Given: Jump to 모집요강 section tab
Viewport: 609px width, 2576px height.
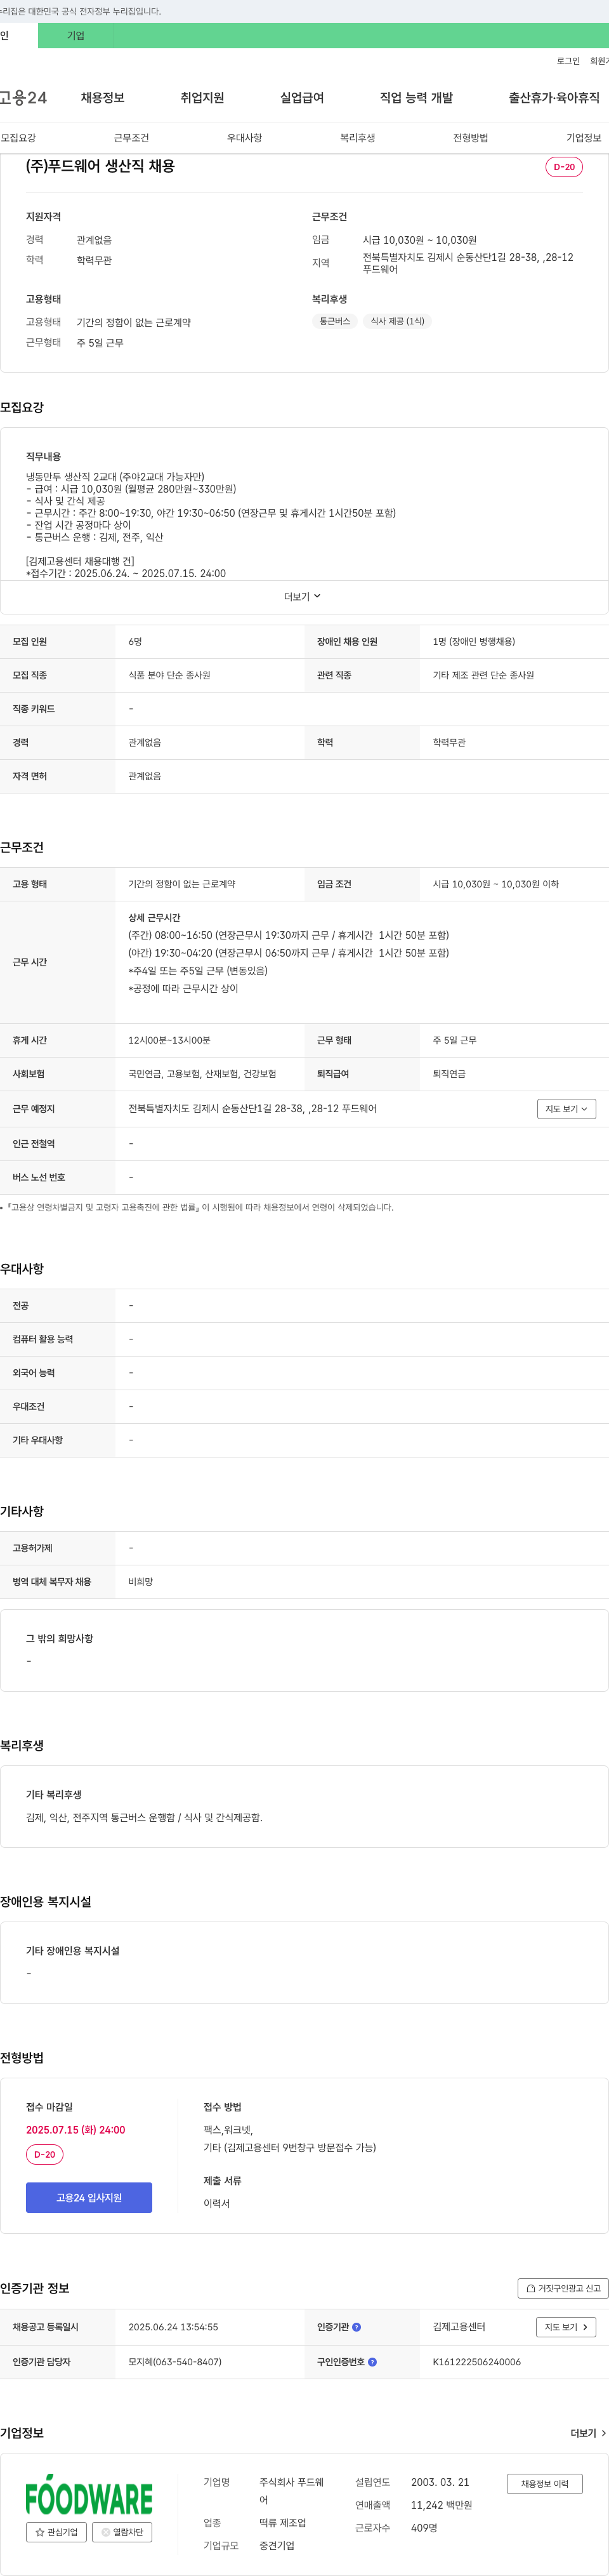Looking at the screenshot, I should 18,138.
